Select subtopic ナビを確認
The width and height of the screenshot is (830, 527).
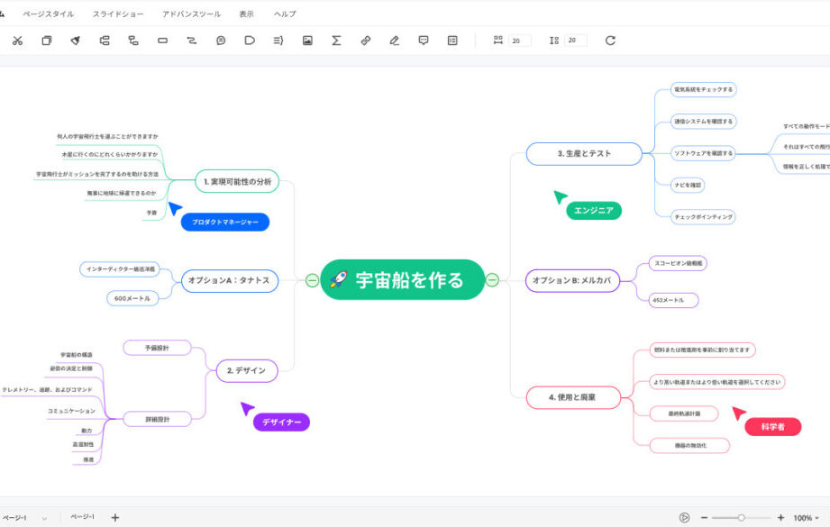(688, 186)
